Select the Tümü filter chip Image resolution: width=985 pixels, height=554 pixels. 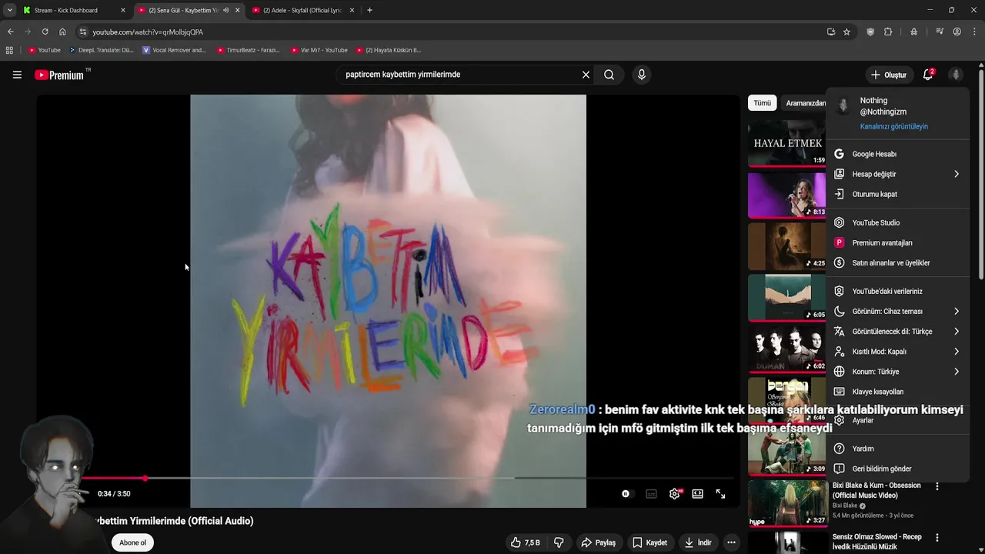point(762,103)
